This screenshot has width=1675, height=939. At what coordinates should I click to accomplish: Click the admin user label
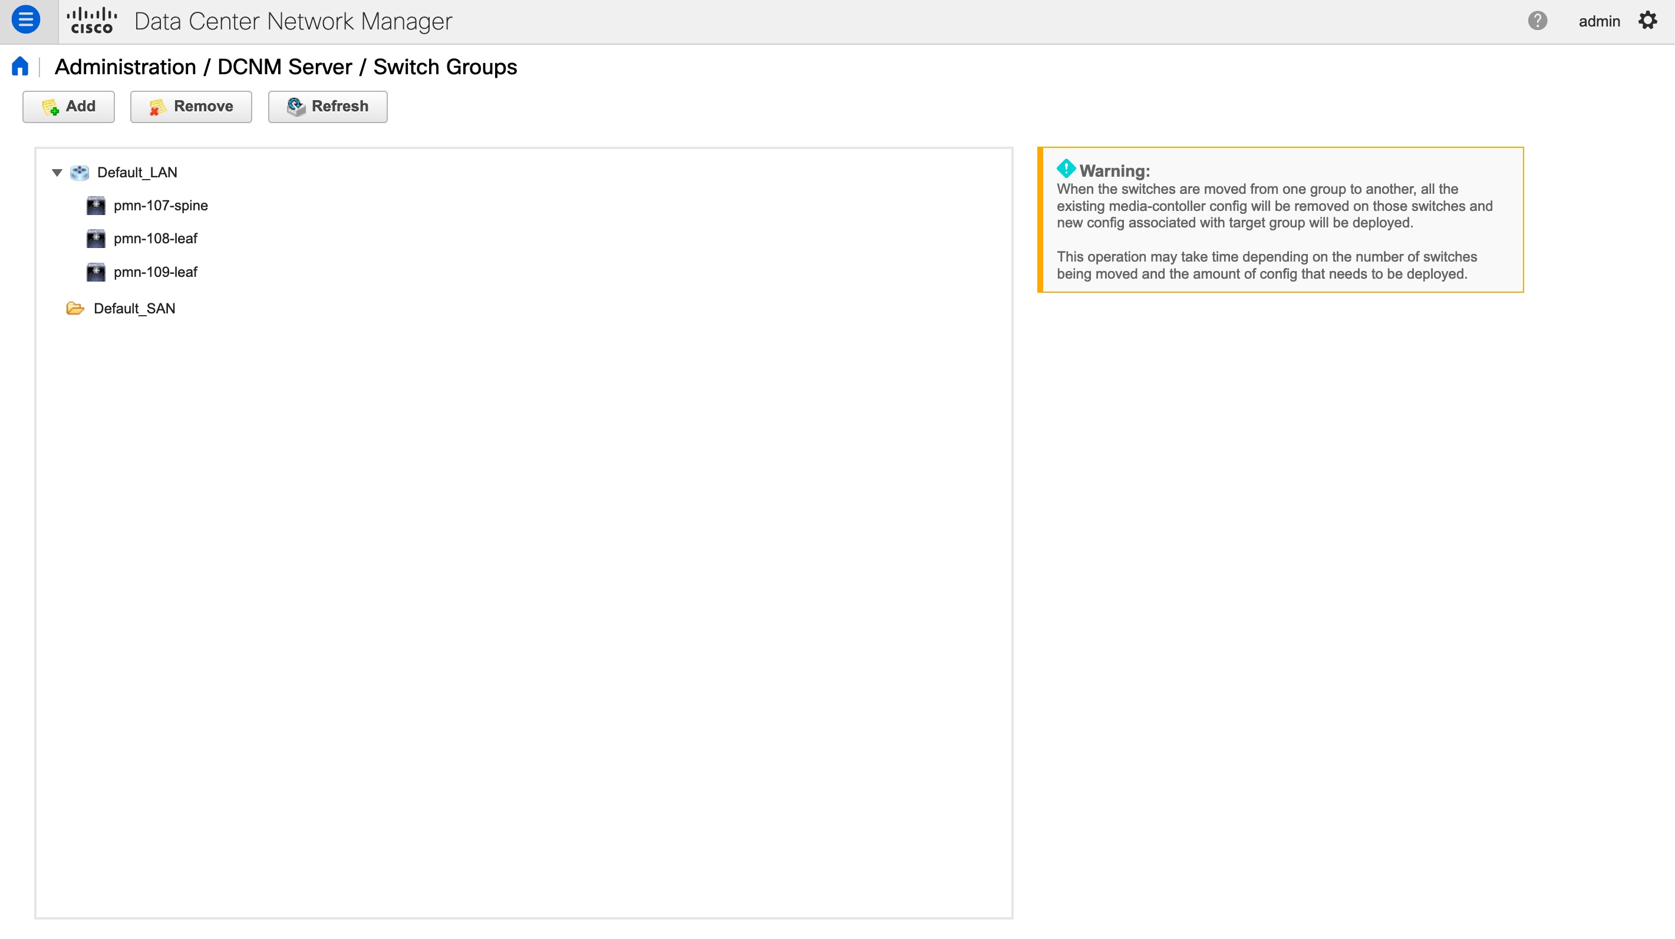coord(1600,21)
